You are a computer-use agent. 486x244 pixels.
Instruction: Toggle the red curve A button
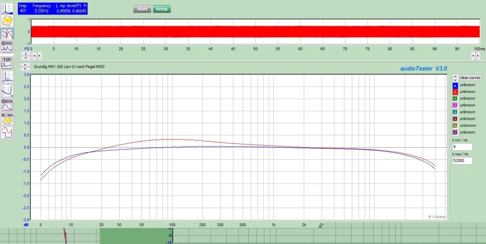455,92
